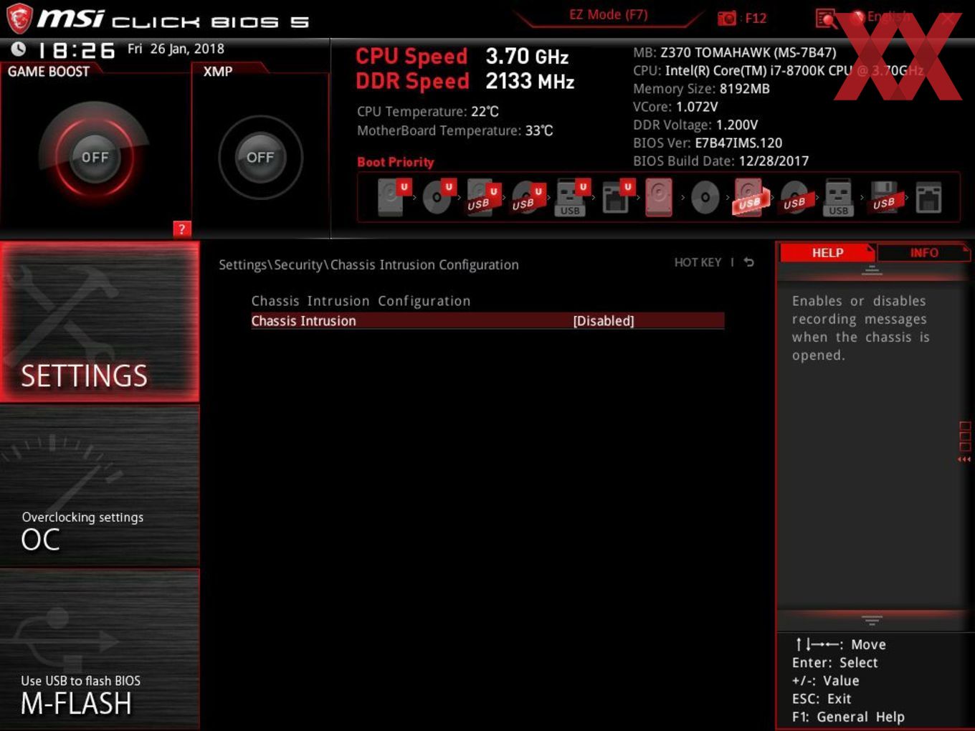Select the highlighted legacy USB hard disk icon
Screen dimensions: 975x731
point(749,197)
